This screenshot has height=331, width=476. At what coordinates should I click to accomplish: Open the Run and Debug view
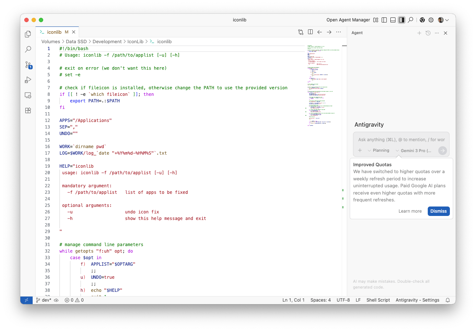tap(28, 80)
